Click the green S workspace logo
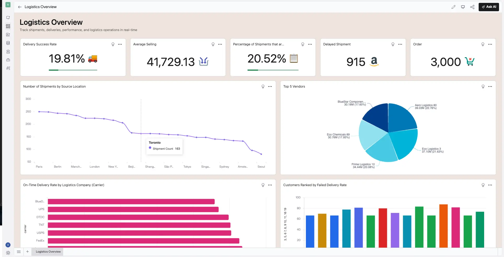The height and width of the screenshot is (257, 504). 8,5
